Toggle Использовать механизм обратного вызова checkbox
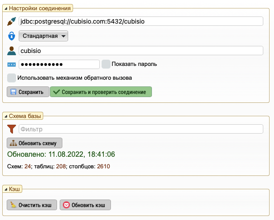Viewport: 274px width, 220px height. (12, 78)
